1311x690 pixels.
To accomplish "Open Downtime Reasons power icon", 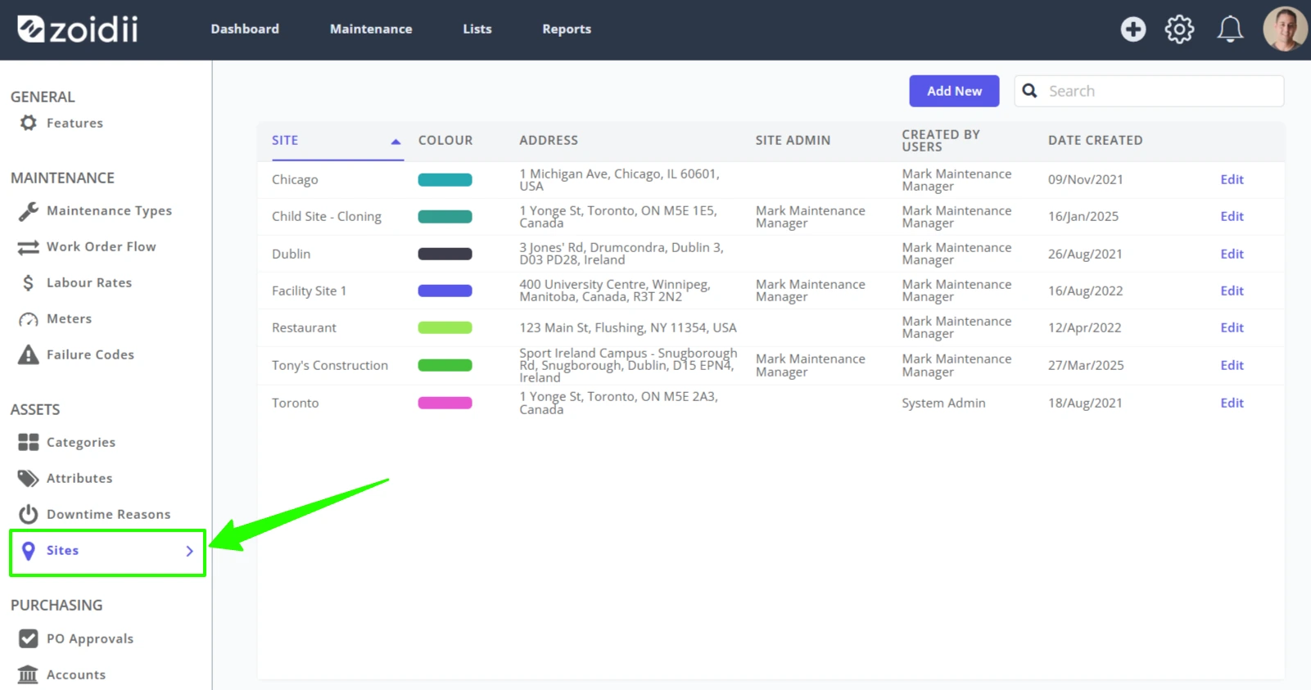I will click(29, 514).
